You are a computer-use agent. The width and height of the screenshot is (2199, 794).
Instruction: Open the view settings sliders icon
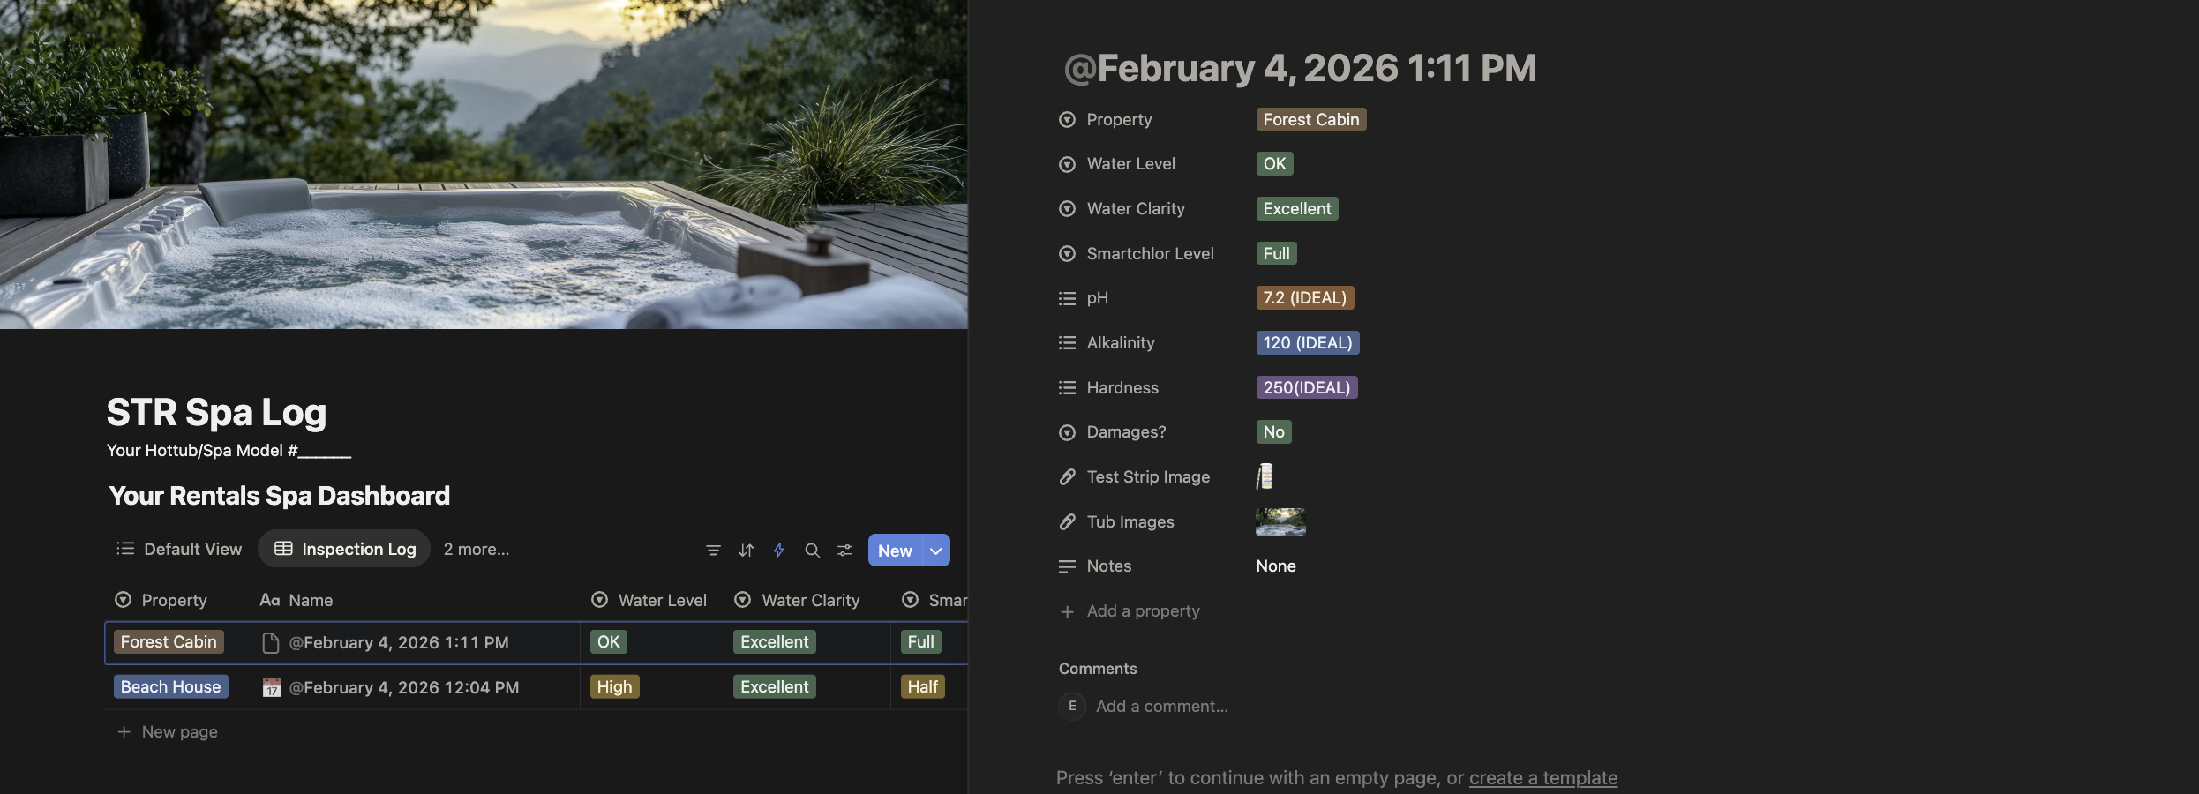coord(844,550)
